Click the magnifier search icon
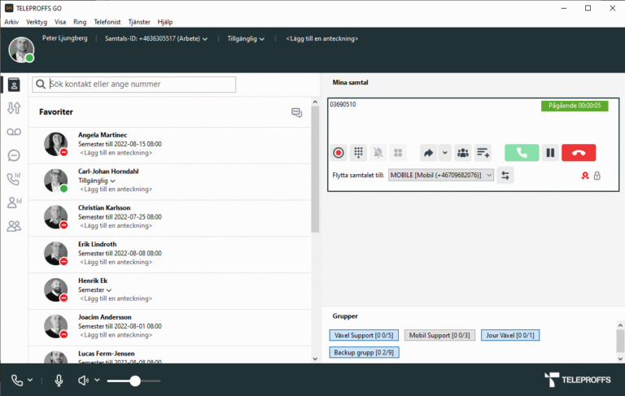Screen dimensions: 625x396 click(40, 85)
